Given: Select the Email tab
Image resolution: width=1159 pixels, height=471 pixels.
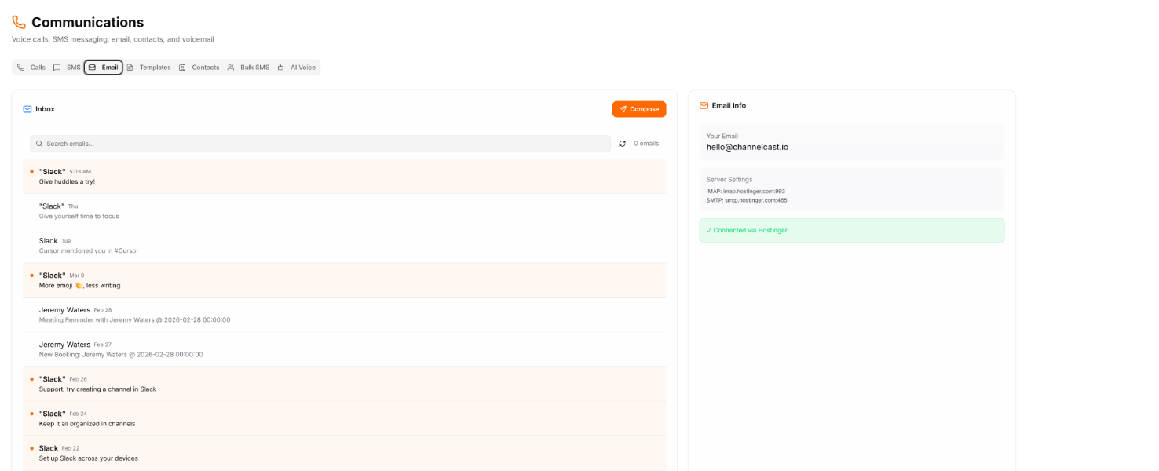Looking at the screenshot, I should (x=103, y=68).
